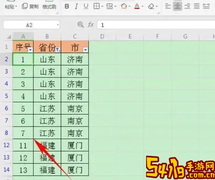The image size is (215, 180).
Task: Click 山东 in row 3
Action: (x=47, y=72)
